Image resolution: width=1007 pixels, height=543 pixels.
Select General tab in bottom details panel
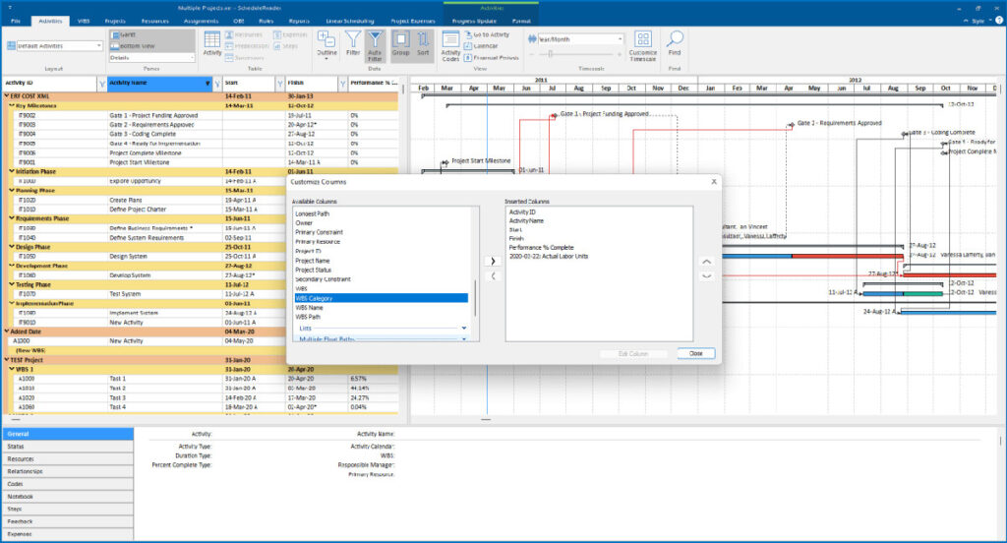tap(68, 434)
